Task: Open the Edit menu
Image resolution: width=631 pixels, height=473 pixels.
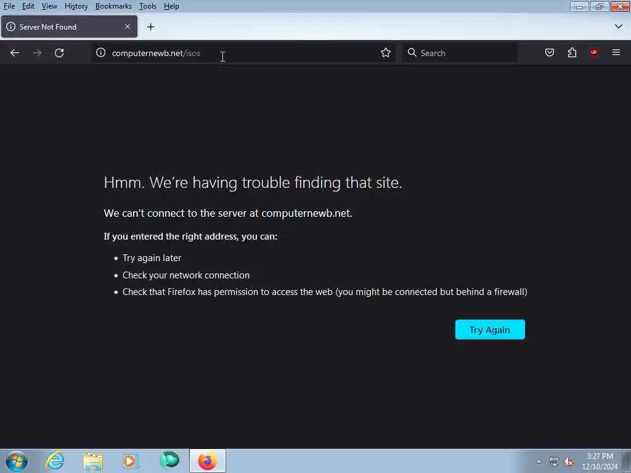Action: [x=28, y=6]
